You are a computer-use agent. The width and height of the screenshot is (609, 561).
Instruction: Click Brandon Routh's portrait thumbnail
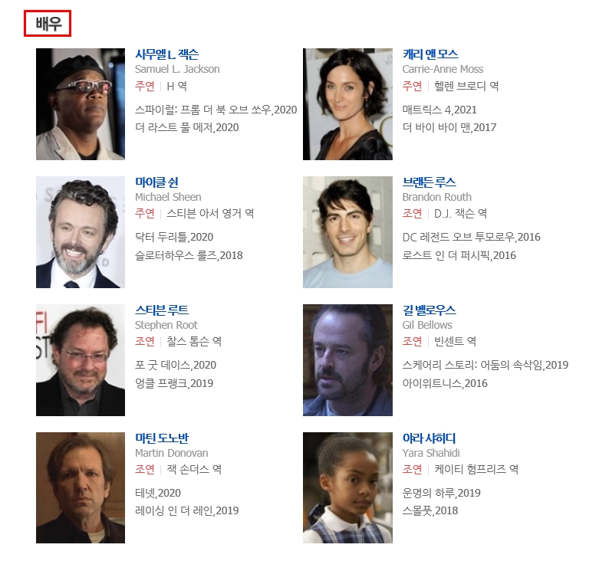[x=347, y=232]
